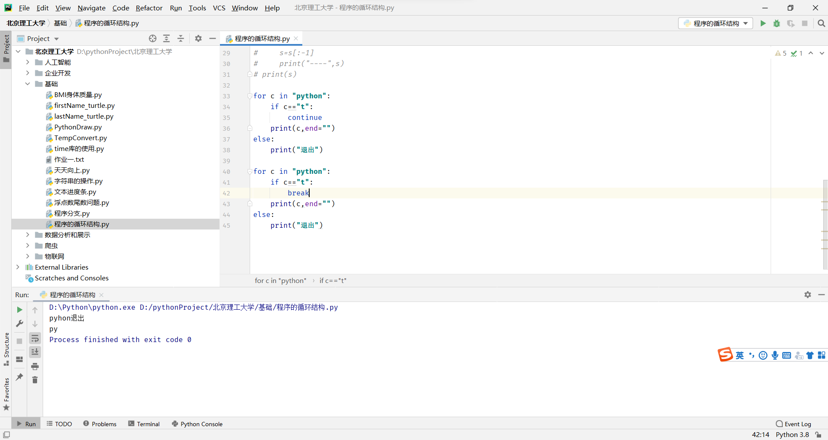Hide the Project panel with minus icon
828x440 pixels.
(x=213, y=38)
